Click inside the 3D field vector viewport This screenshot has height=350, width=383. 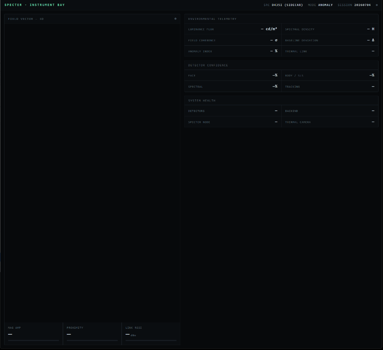coord(92,172)
